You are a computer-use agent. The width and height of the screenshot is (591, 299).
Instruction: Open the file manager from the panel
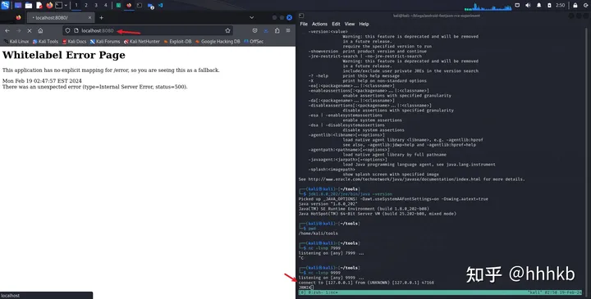(x=28, y=5)
